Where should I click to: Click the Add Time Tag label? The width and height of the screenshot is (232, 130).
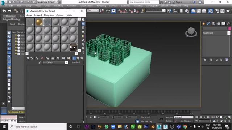[x=146, y=121]
